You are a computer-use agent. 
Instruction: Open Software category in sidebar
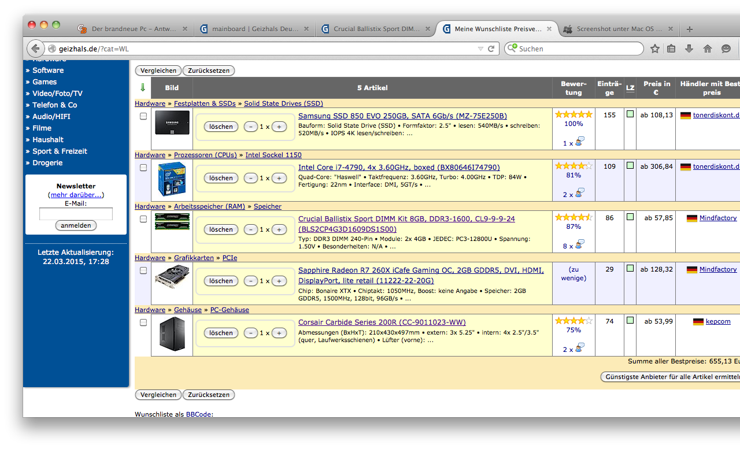pos(48,70)
